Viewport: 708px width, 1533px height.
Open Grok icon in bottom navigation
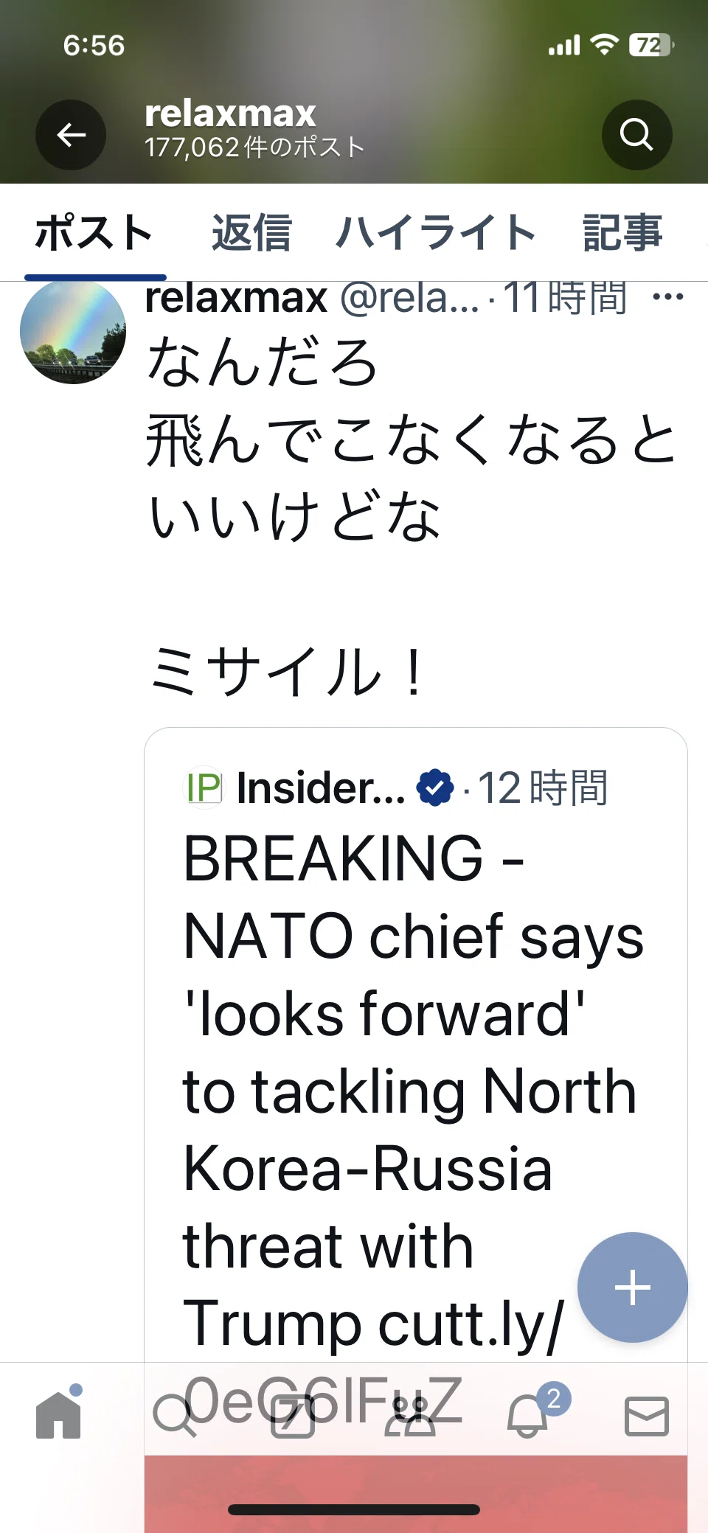click(x=293, y=1416)
